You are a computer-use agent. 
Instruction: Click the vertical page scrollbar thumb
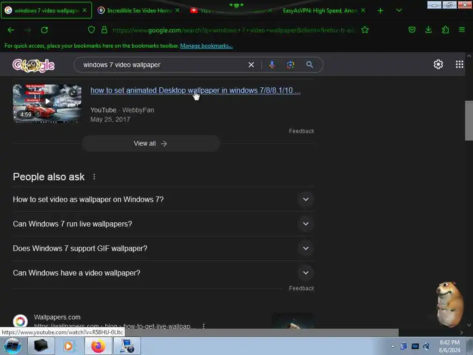[469, 121]
